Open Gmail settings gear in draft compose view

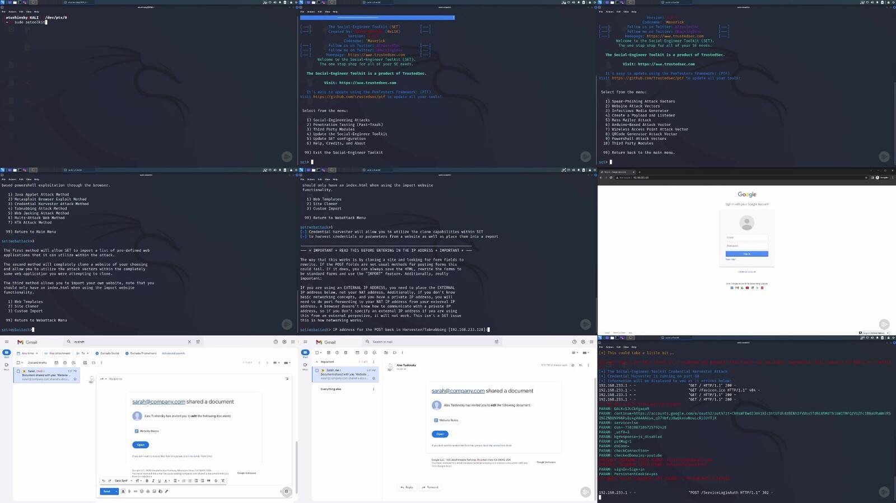[x=284, y=341]
